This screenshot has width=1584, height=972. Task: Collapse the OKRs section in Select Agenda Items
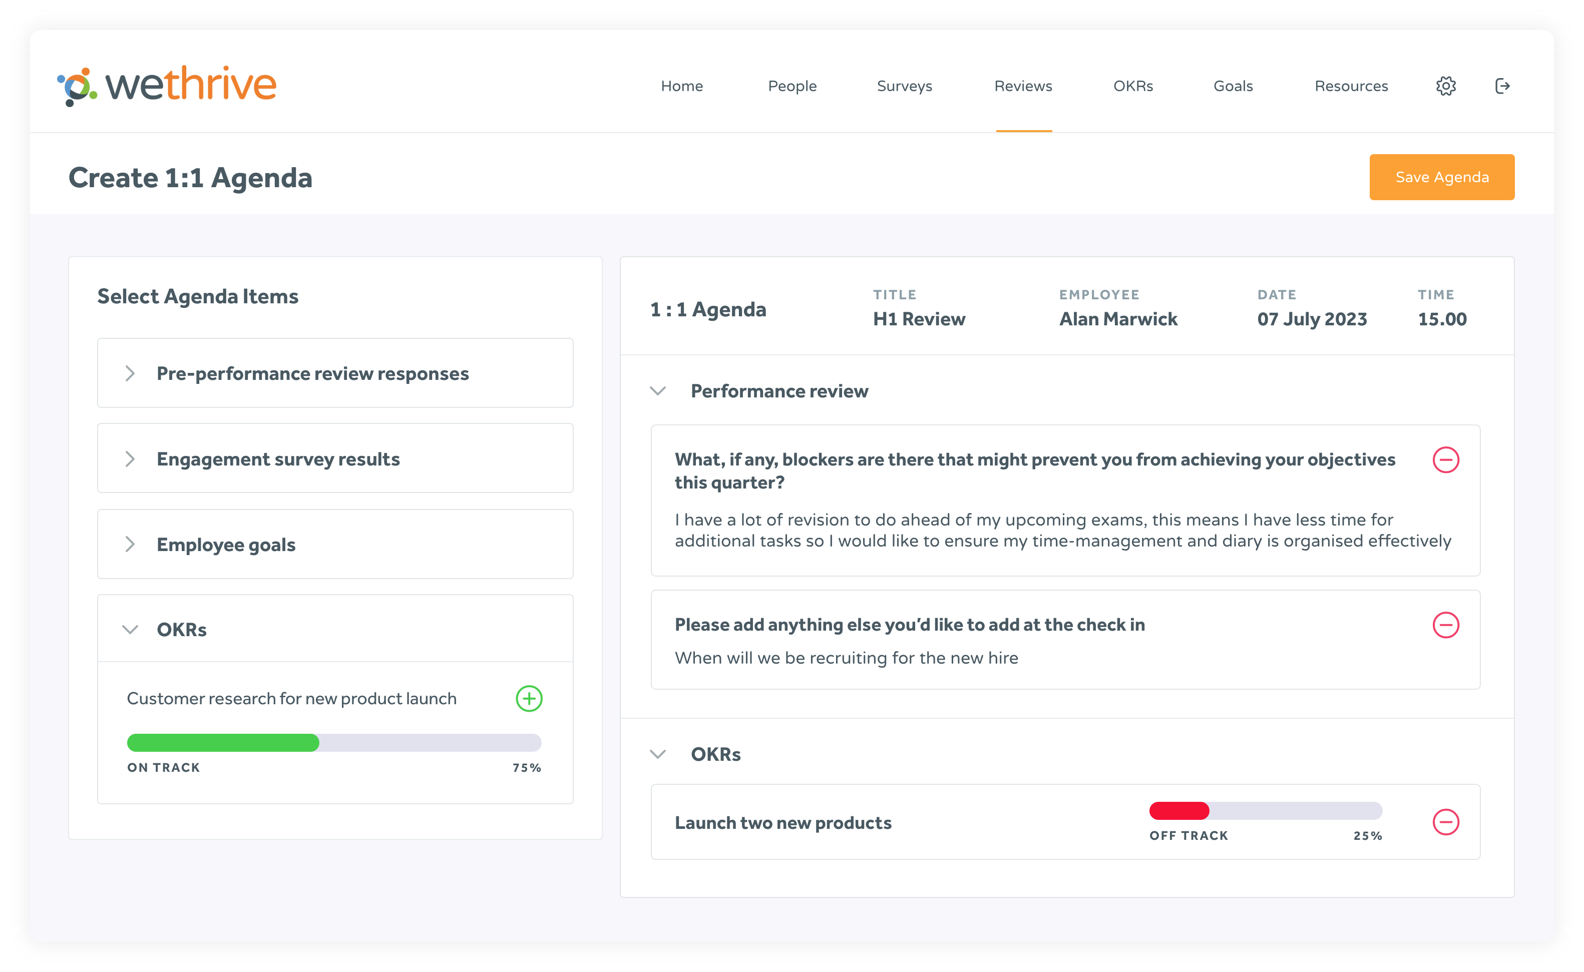(x=131, y=629)
